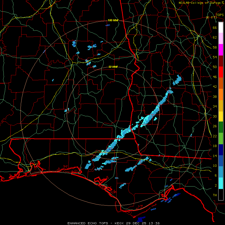The image size is (225, 225).
Task: Click the 6 legend scale value
Action: point(216,175)
